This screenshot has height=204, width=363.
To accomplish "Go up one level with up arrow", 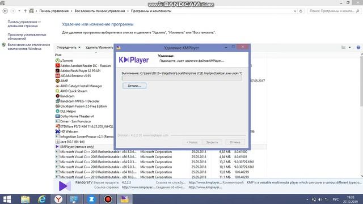I will pos(25,11).
